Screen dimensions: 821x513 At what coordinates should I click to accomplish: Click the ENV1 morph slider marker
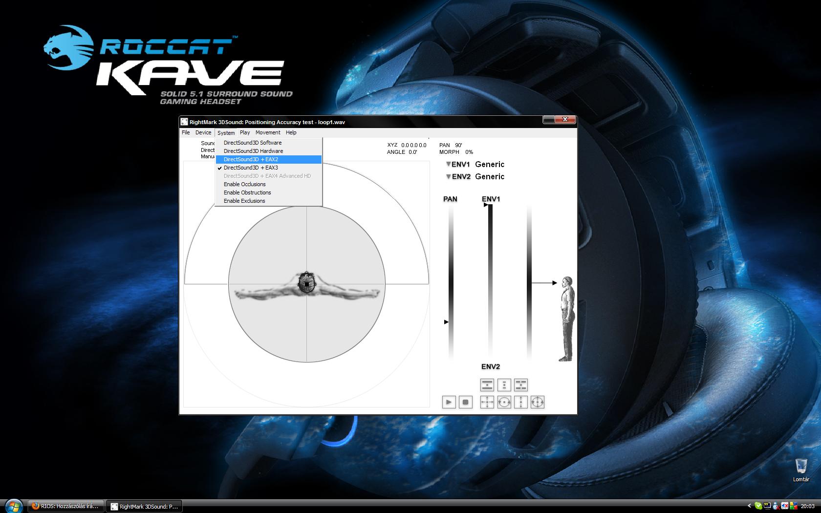(x=486, y=205)
